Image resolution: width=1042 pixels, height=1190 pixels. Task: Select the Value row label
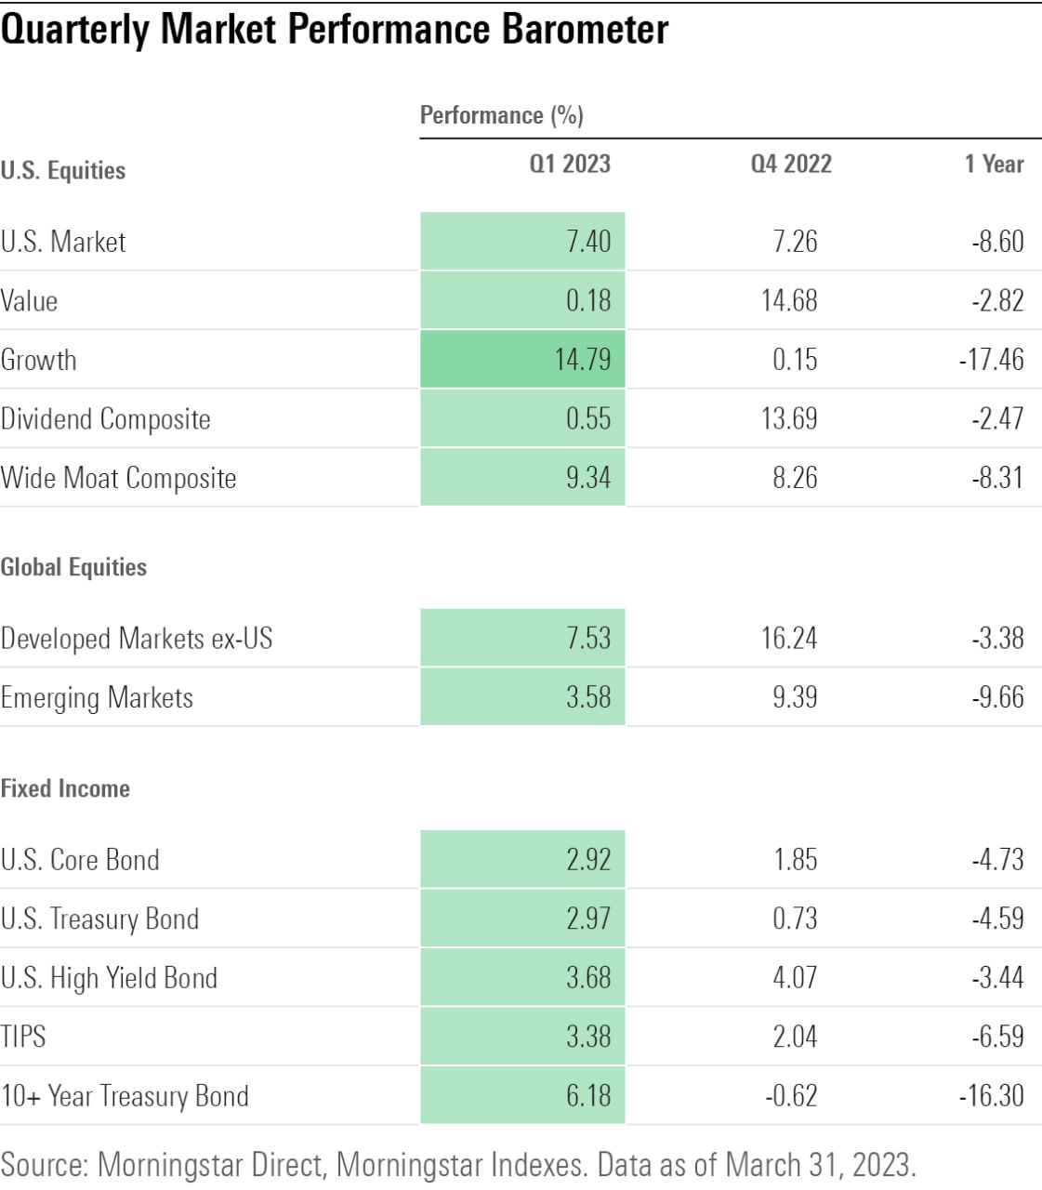30,301
